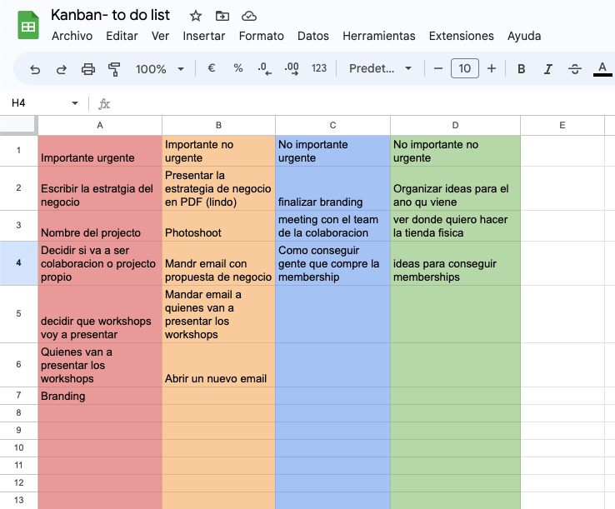The image size is (615, 509).
Task: Open the 123 more formats menu
Action: click(319, 68)
